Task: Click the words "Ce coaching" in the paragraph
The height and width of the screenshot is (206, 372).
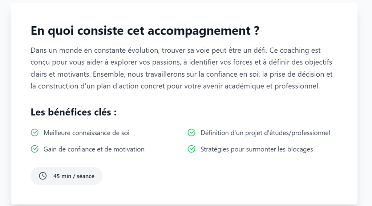Action: (x=290, y=51)
